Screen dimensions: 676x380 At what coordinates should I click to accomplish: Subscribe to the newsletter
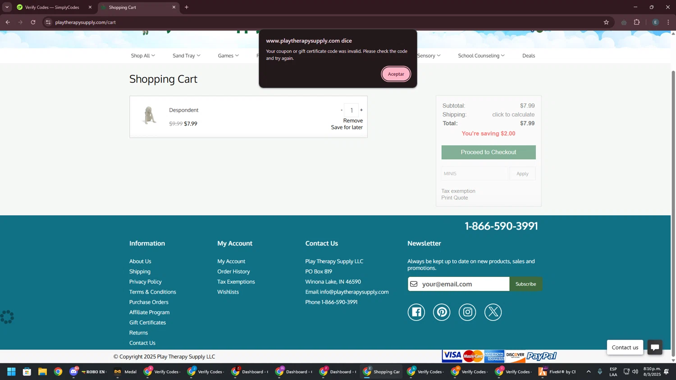[525, 284]
